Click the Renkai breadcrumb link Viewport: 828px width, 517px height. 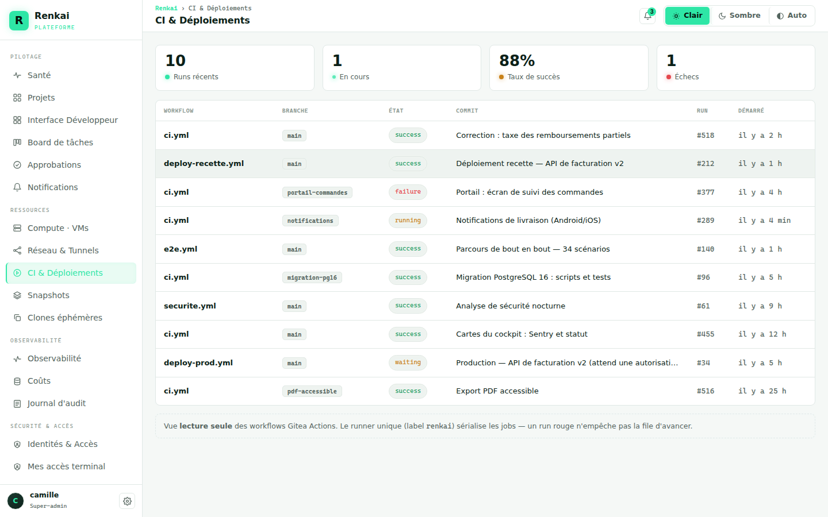pos(166,8)
